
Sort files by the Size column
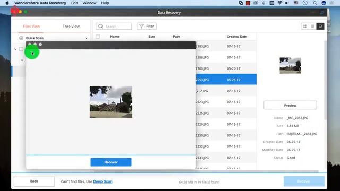click(x=151, y=37)
